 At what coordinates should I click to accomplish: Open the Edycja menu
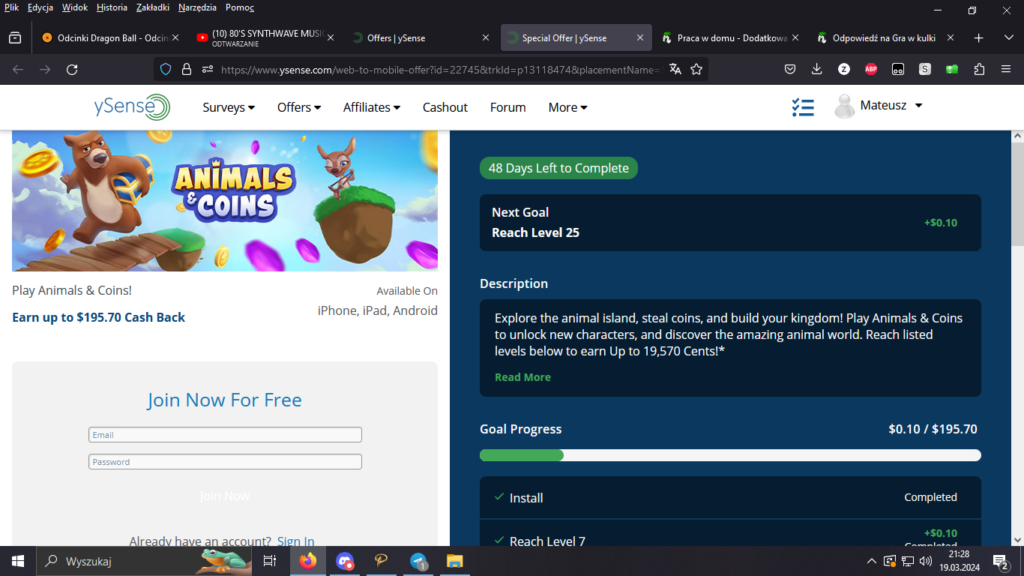(40, 7)
